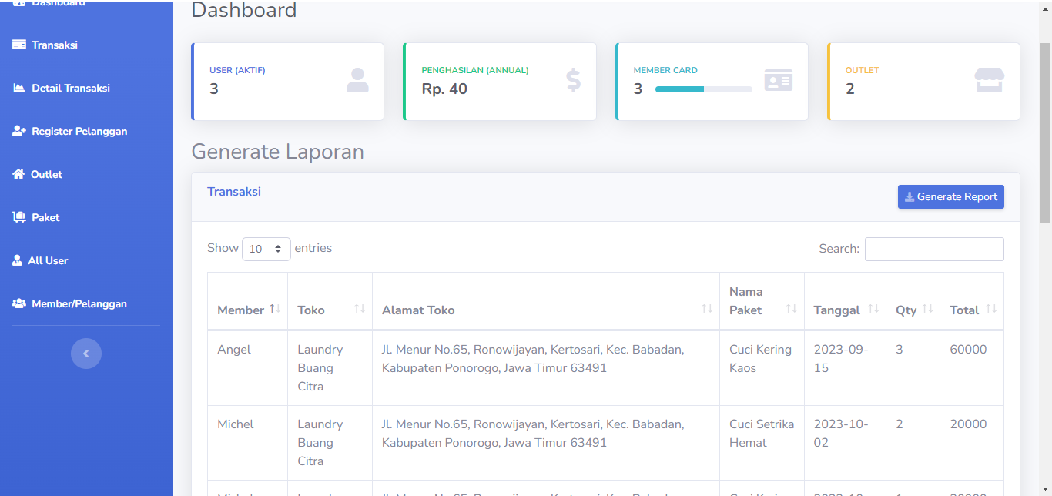Click the Paket cart icon in sidebar
1052x496 pixels.
point(19,217)
